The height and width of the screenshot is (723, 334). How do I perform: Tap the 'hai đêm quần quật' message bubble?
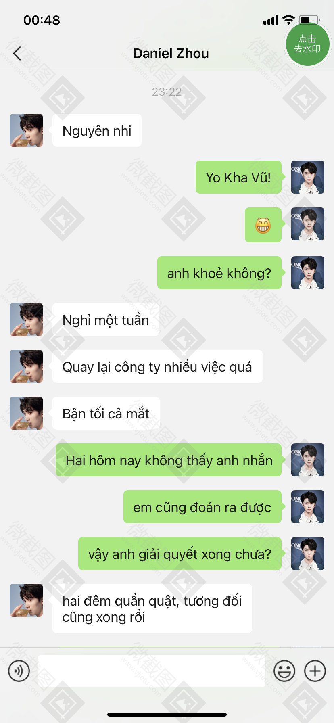[152, 608]
